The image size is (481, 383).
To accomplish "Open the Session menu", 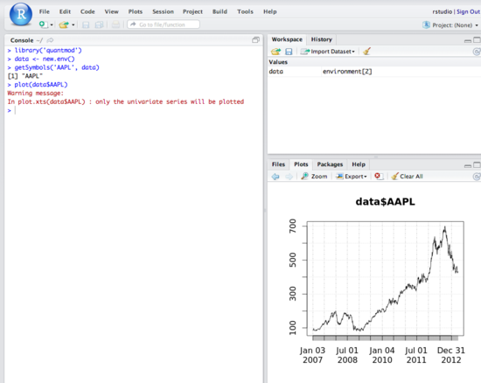I will click(163, 11).
